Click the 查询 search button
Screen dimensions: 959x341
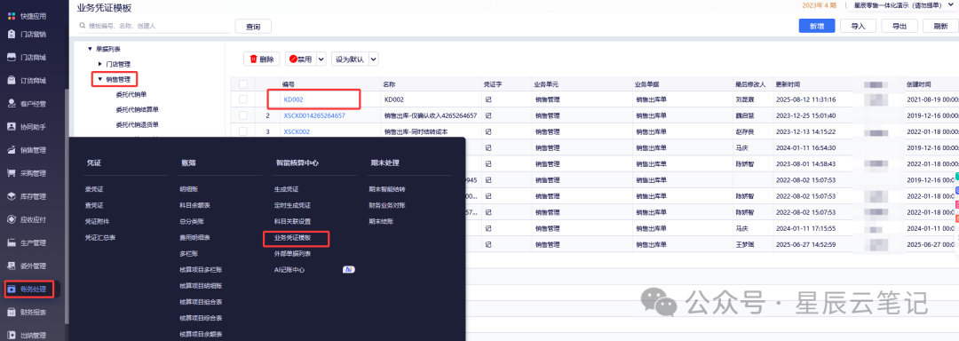click(x=253, y=27)
